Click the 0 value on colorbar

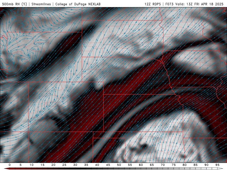click(10, 165)
